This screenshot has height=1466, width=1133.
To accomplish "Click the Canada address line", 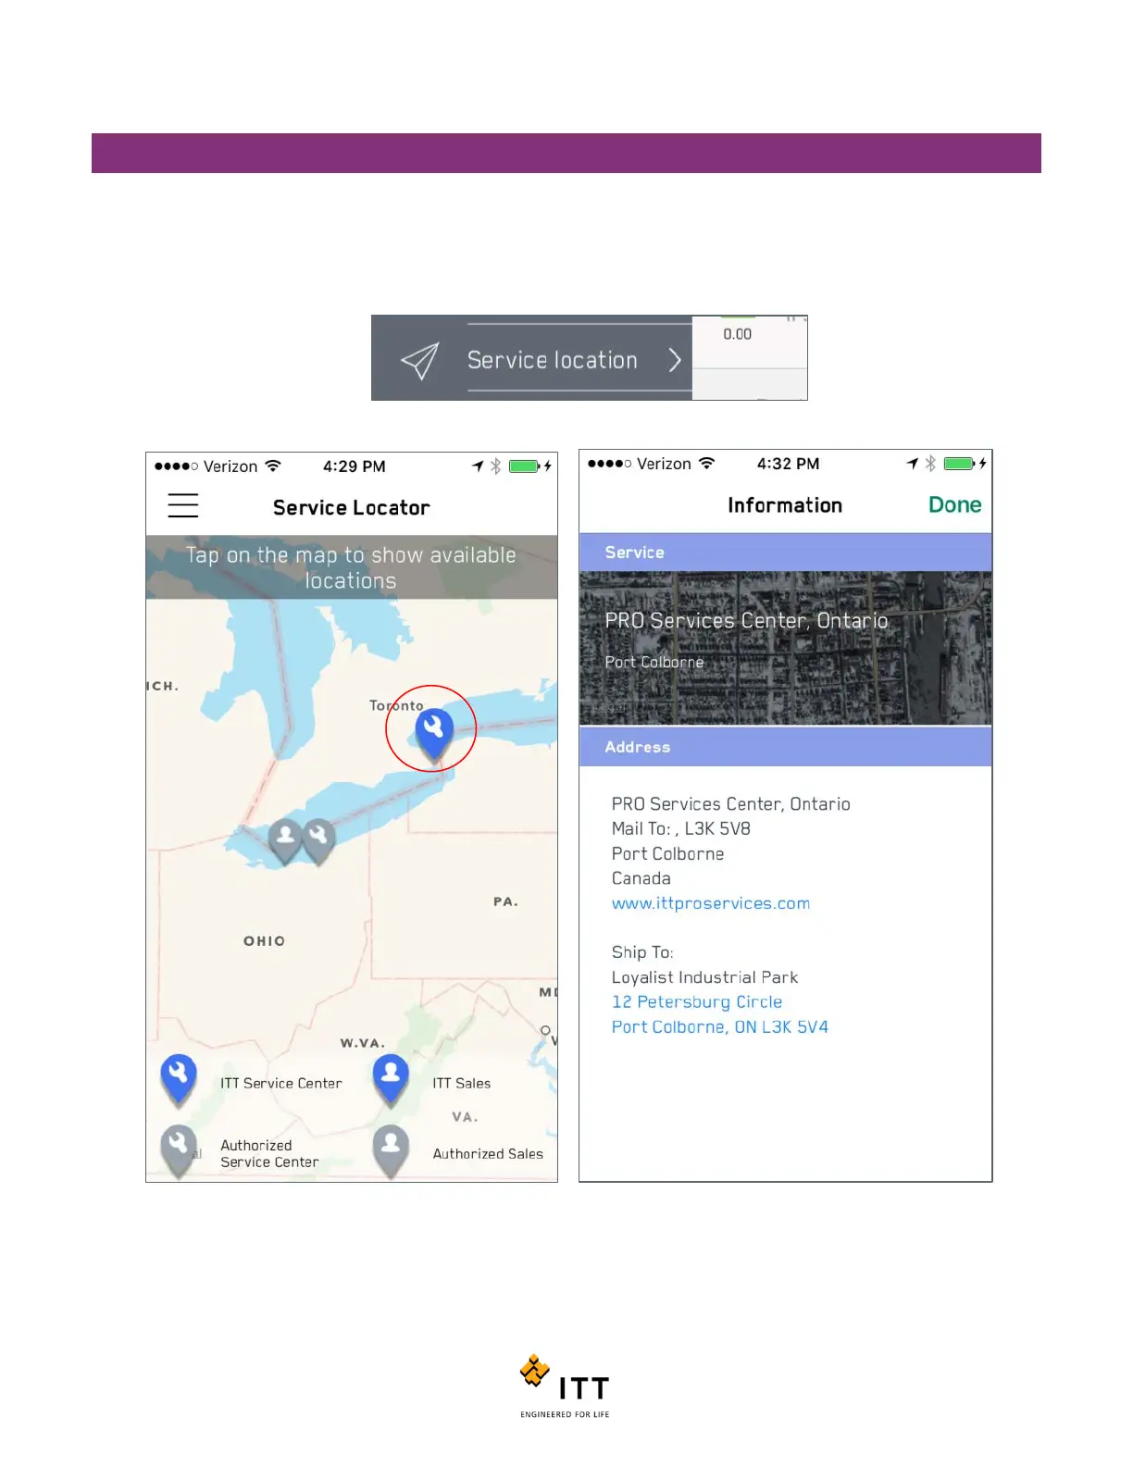I will [x=641, y=877].
